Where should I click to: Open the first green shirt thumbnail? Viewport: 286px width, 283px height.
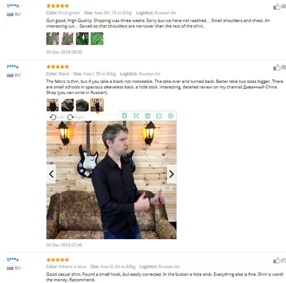(53, 39)
